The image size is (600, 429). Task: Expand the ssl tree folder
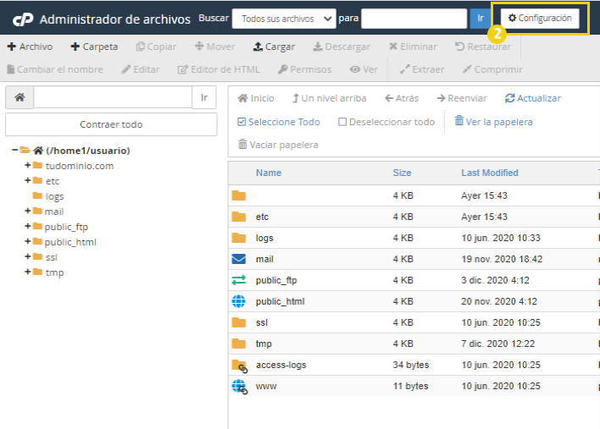click(x=28, y=256)
